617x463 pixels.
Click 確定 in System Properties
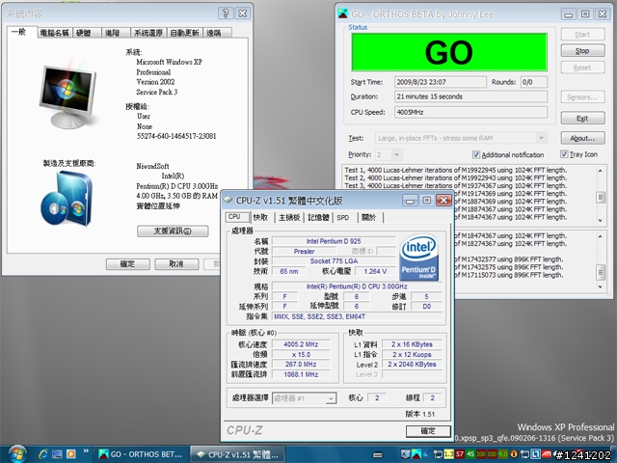point(128,263)
